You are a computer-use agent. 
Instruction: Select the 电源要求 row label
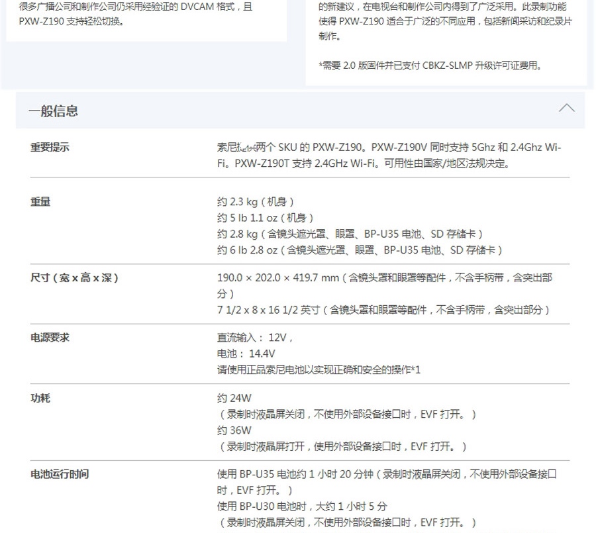coord(50,337)
